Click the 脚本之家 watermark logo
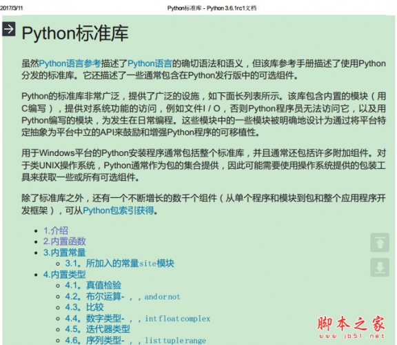397x345 pixels. (x=352, y=326)
